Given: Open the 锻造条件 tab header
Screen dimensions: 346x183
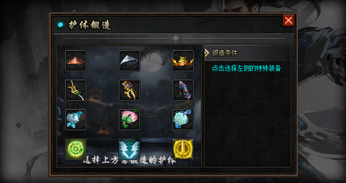Looking at the screenshot, I should click(247, 53).
